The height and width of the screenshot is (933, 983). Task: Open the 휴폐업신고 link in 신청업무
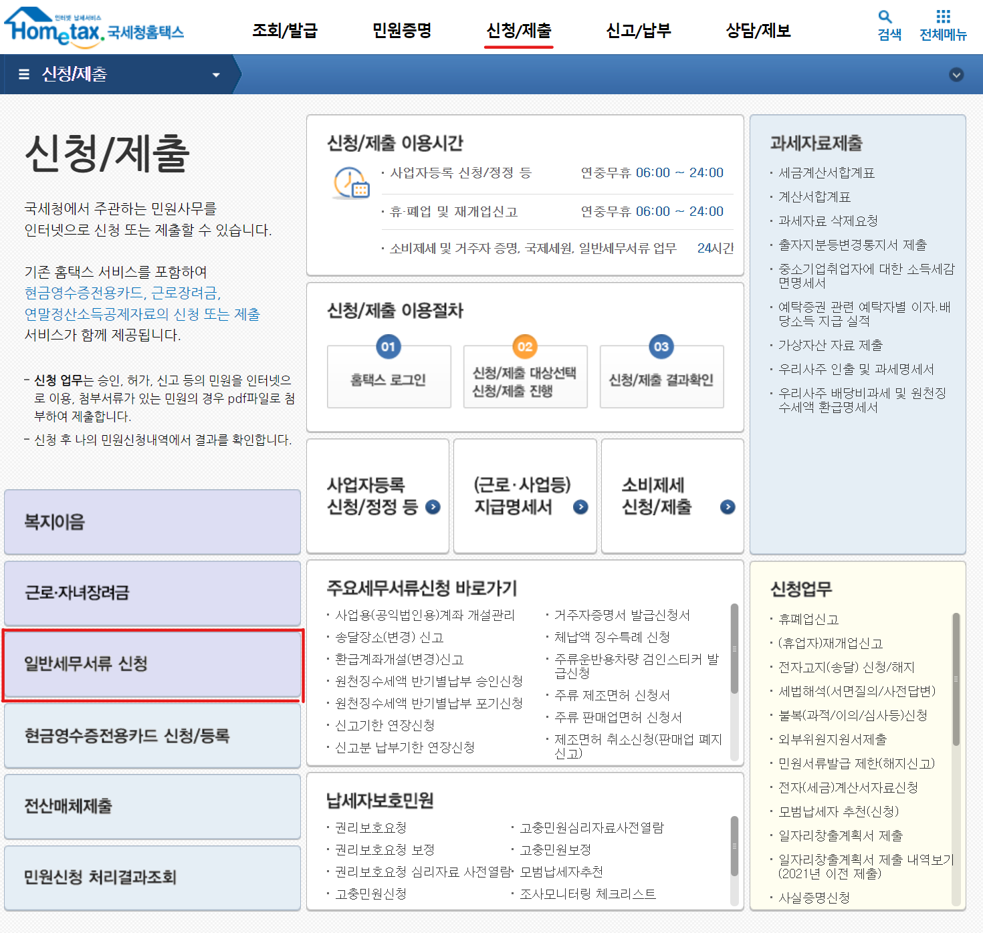tap(808, 620)
